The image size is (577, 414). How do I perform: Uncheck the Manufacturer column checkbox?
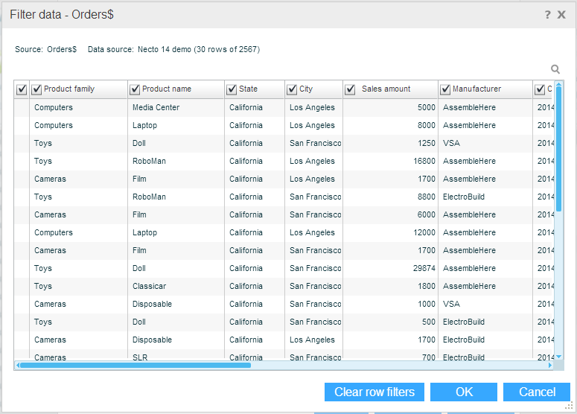(445, 89)
